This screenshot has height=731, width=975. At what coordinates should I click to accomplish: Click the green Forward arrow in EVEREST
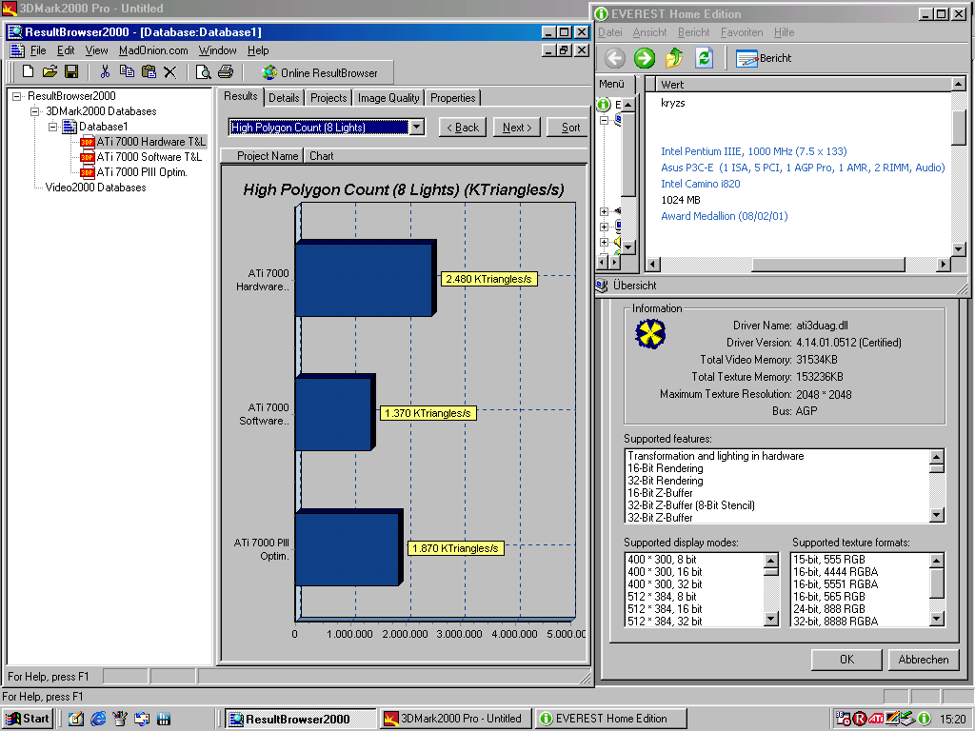(645, 58)
